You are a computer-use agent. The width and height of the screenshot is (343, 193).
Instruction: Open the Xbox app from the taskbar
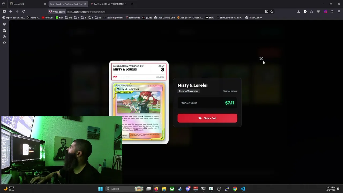click(172, 189)
